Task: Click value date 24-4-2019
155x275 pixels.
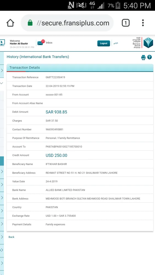Action: pyautogui.click(x=51, y=181)
